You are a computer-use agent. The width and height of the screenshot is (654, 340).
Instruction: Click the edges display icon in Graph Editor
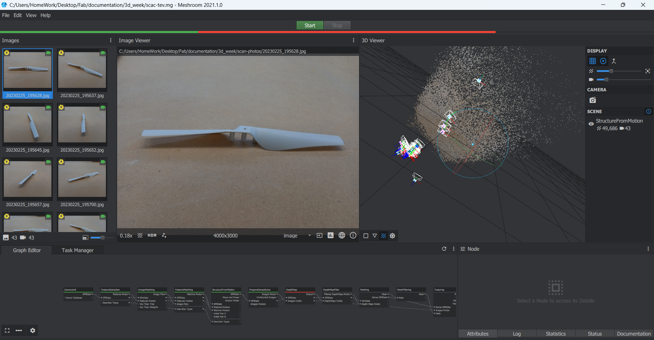[19, 330]
